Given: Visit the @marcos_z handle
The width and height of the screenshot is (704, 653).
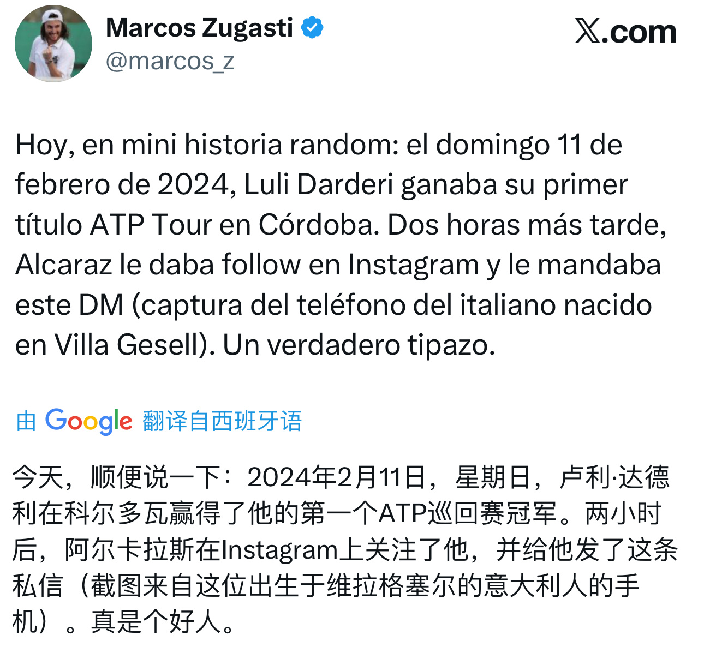Looking at the screenshot, I should (x=170, y=61).
